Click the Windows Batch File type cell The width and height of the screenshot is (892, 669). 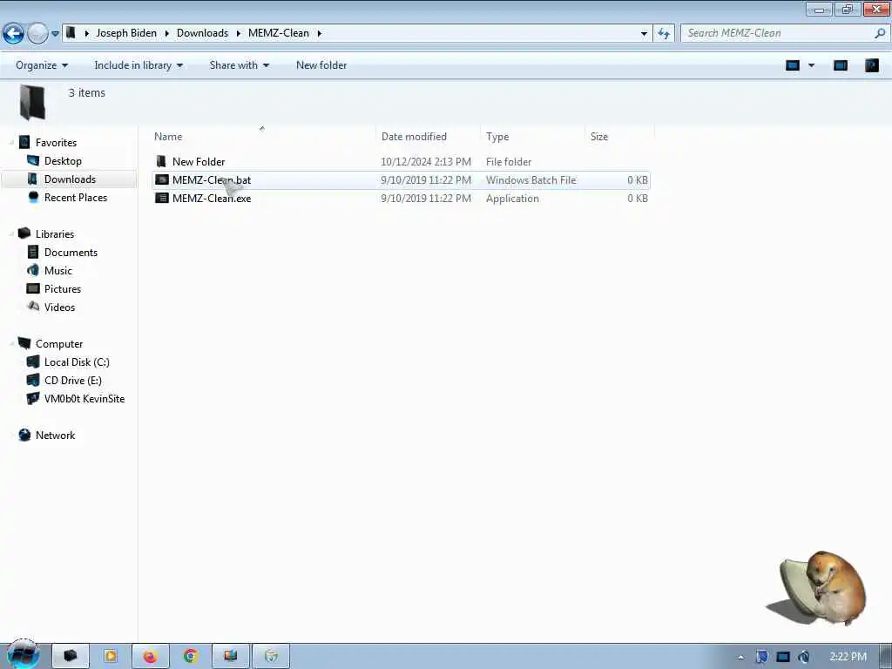pyautogui.click(x=530, y=180)
